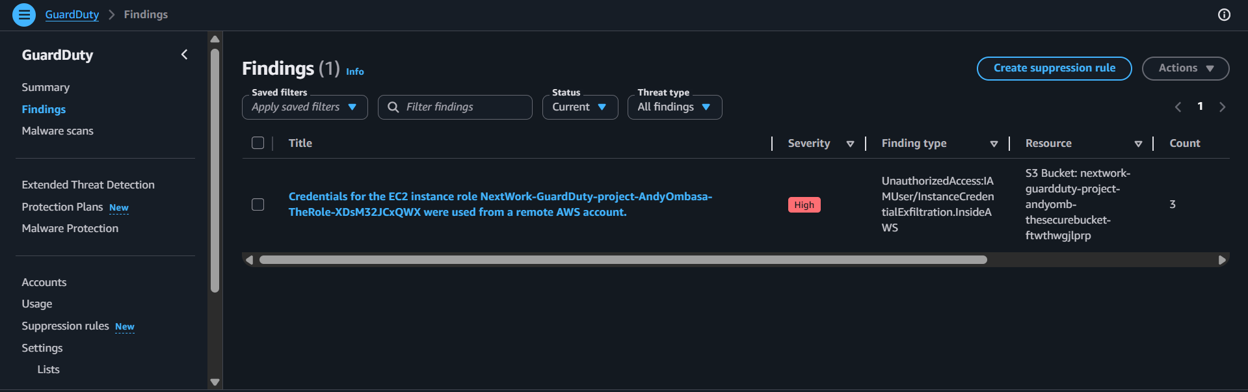
Task: Select all findings with header checkbox
Action: (258, 143)
